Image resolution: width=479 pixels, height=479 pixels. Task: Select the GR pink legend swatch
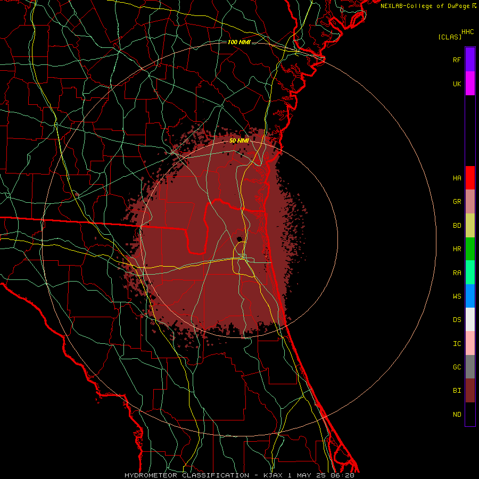(470, 202)
